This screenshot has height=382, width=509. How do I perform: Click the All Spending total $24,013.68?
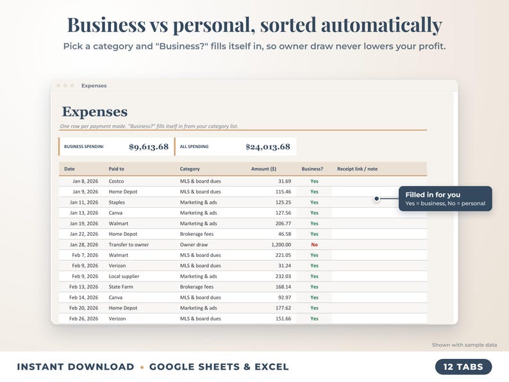(x=268, y=147)
